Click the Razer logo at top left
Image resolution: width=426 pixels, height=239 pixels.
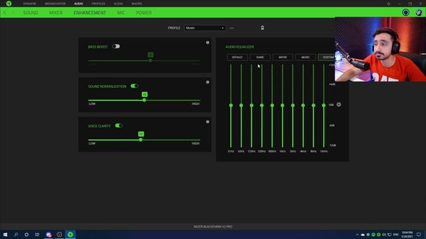9,3
